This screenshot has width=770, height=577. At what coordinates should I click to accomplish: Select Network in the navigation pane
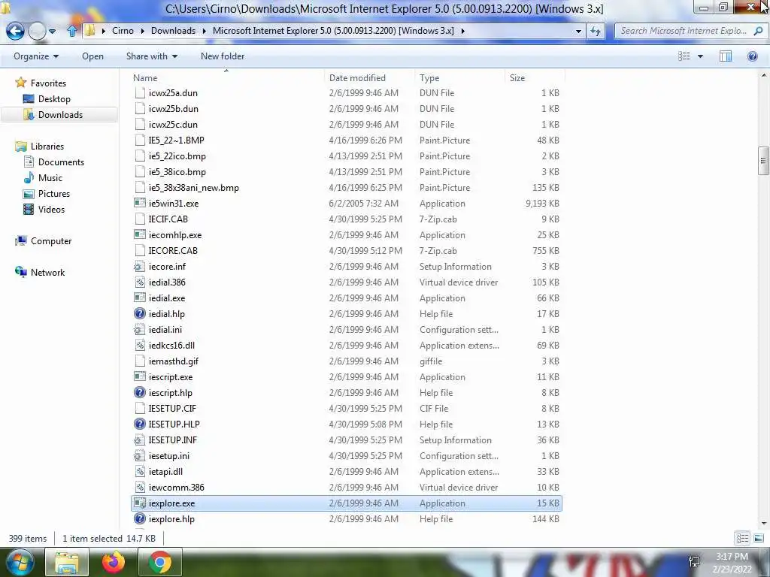tap(47, 272)
